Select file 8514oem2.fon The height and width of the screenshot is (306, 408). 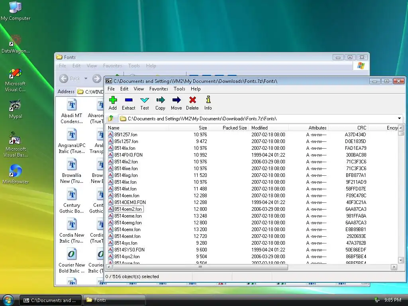[x=128, y=209]
